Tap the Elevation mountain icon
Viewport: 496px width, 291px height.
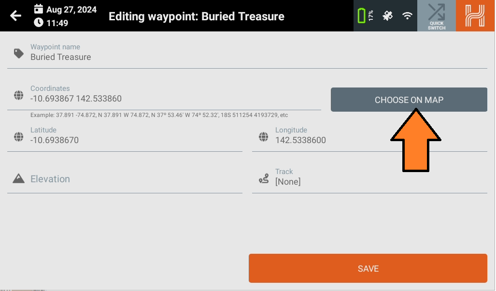[19, 178]
